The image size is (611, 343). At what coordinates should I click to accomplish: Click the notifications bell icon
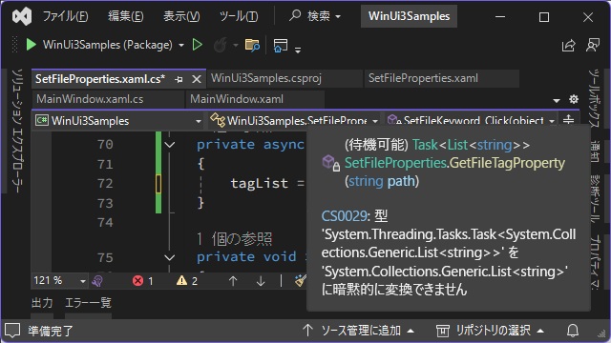point(573,331)
